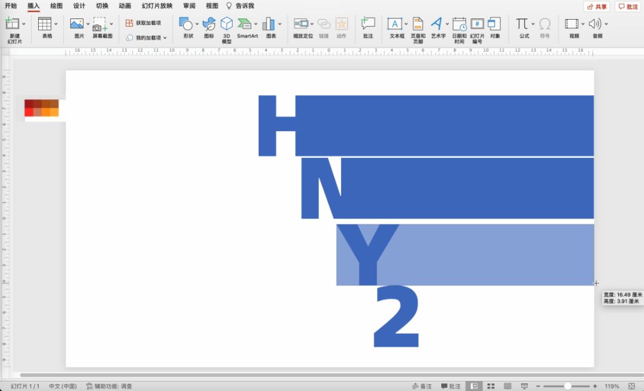Insert slide number (幻灯片编号)
644x391 pixels.
tap(477, 24)
